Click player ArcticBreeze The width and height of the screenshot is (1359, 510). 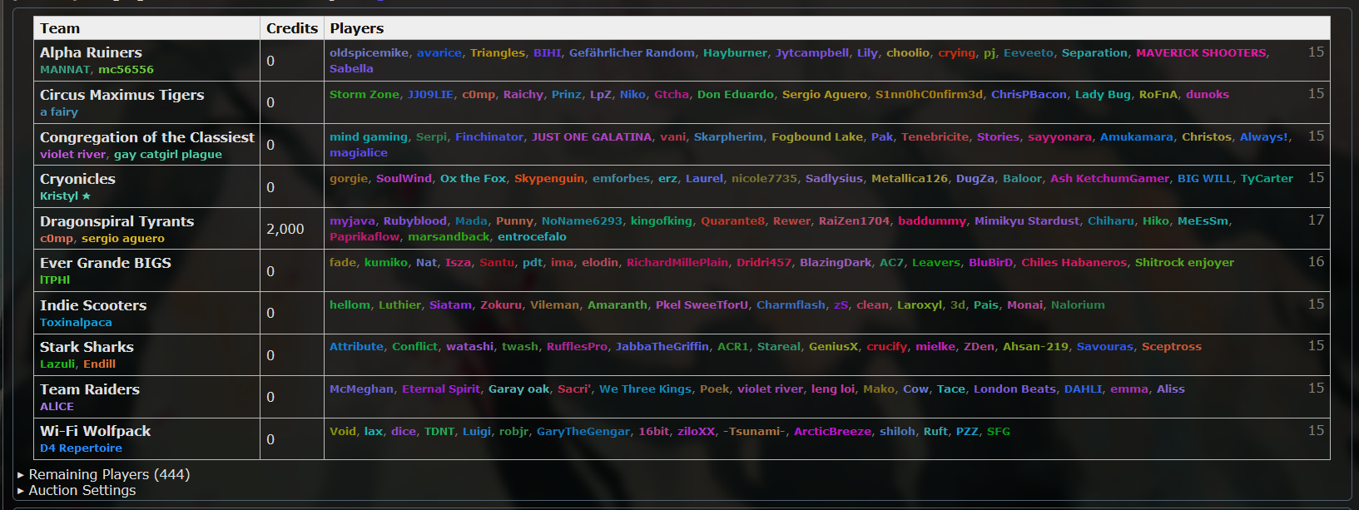(832, 431)
